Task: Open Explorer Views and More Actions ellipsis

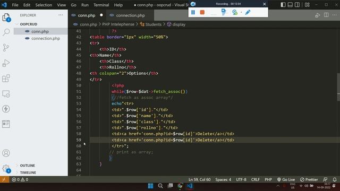Action: [x=61, y=15]
